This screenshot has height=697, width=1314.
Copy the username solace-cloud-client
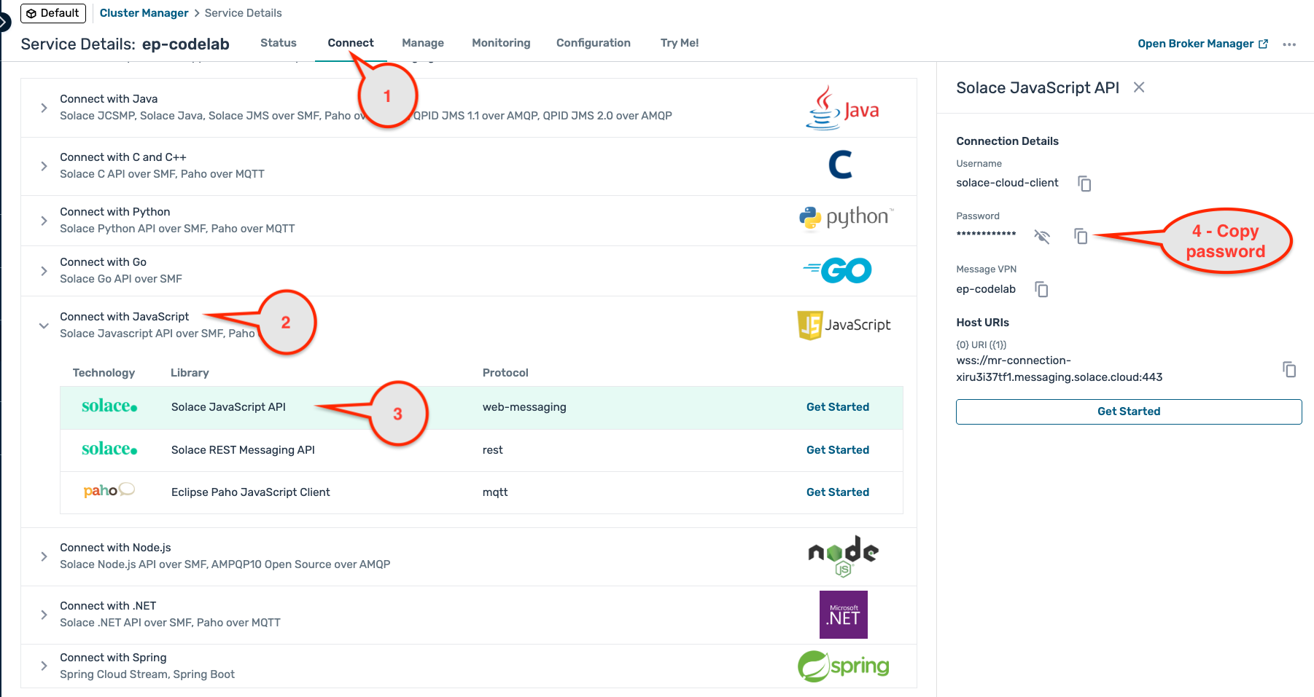(x=1084, y=184)
